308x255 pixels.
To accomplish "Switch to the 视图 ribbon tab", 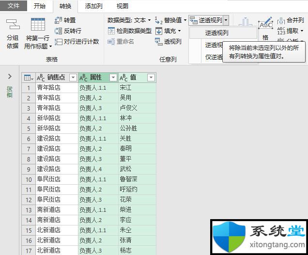I will [x=123, y=6].
